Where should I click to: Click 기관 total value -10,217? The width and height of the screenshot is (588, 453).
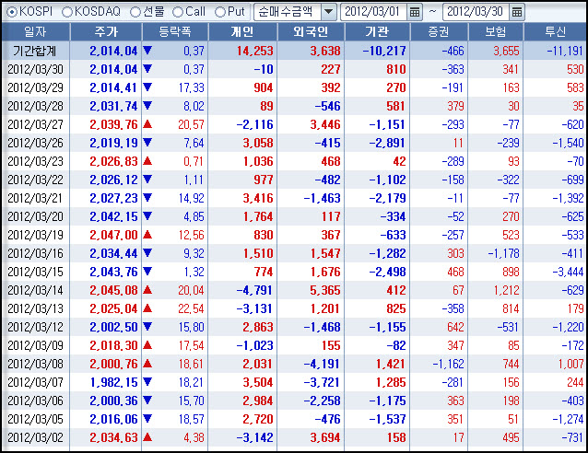point(384,51)
